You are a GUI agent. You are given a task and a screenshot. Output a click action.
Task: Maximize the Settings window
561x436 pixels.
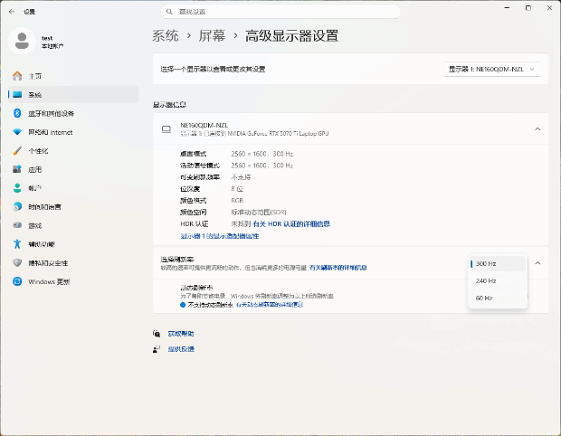click(x=528, y=8)
